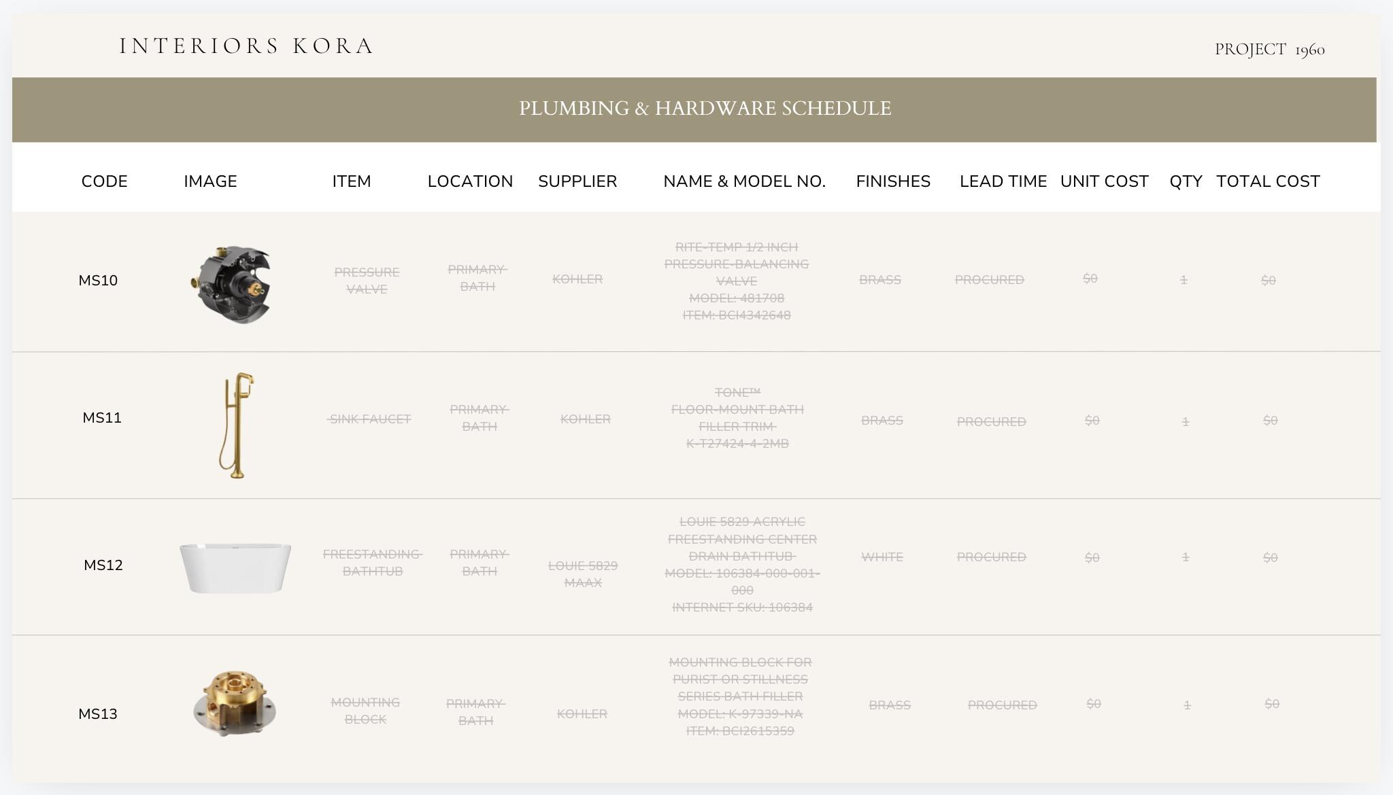Click the WHITE finish cell for bathtub
This screenshot has height=795, width=1393.
[x=882, y=557]
